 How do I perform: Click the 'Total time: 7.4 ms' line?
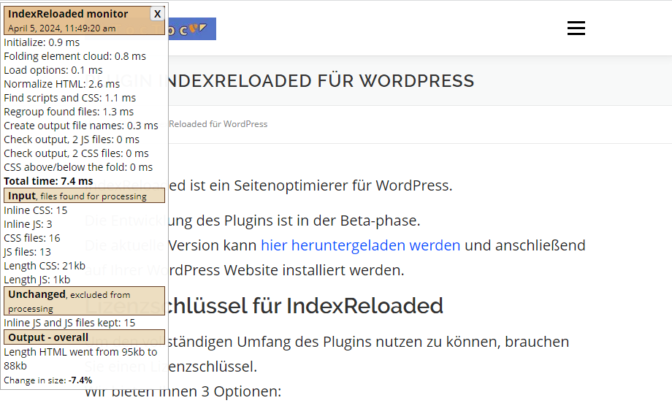click(48, 181)
